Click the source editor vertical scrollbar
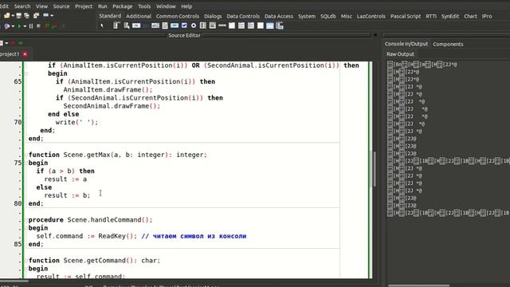 (375, 169)
